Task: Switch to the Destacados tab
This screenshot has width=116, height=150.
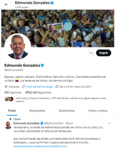Action: point(67,111)
